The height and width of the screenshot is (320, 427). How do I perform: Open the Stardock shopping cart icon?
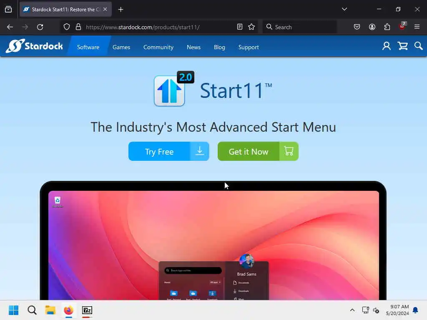click(x=402, y=46)
